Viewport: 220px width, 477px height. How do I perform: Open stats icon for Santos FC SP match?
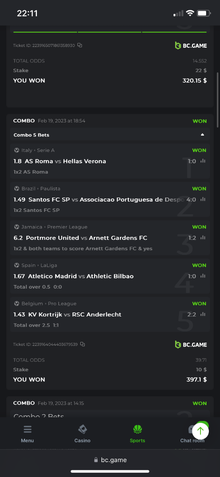203,200
